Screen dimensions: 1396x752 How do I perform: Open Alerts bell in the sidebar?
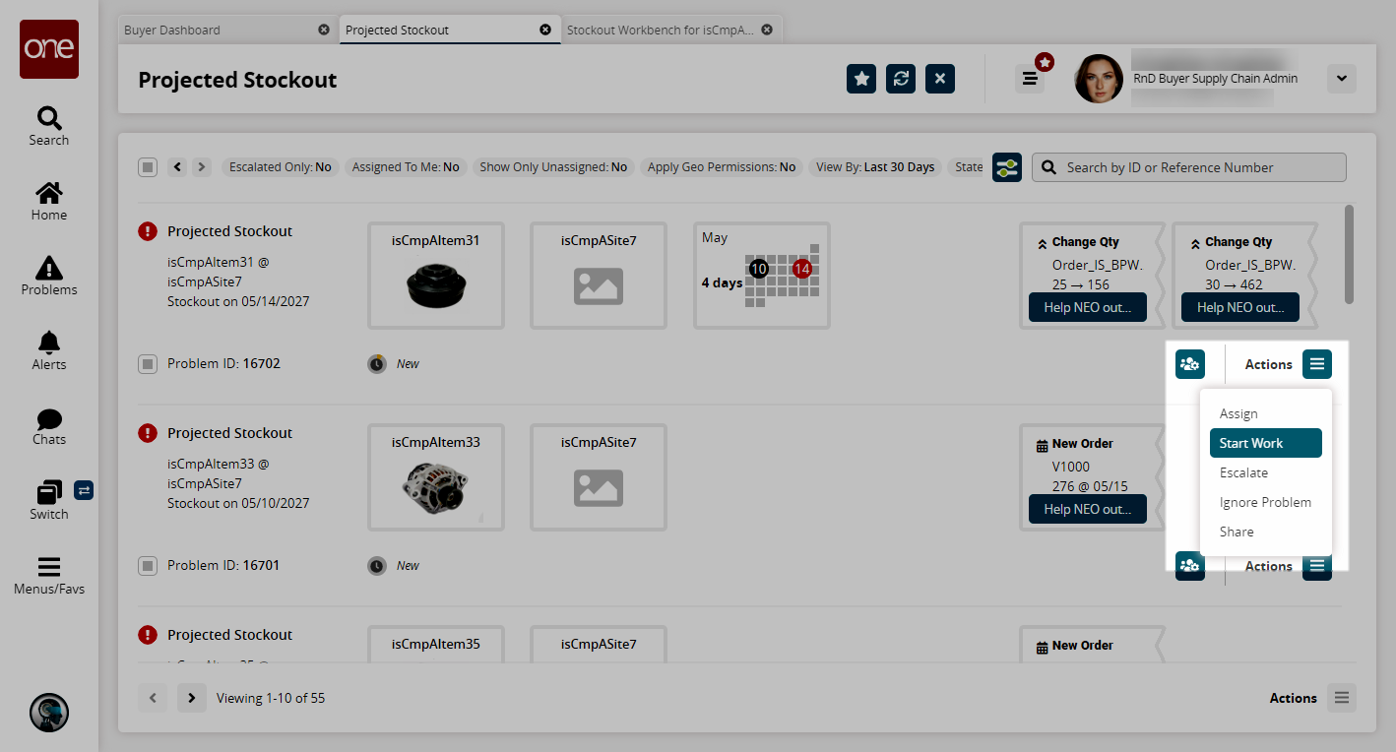[x=49, y=350]
